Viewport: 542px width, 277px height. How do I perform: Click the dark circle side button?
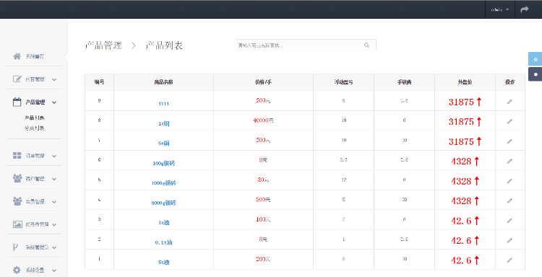coord(535,74)
